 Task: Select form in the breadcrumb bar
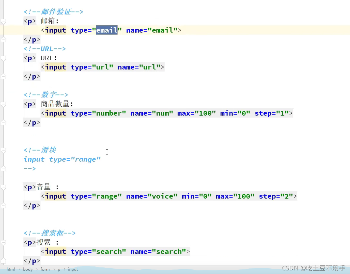(45, 269)
